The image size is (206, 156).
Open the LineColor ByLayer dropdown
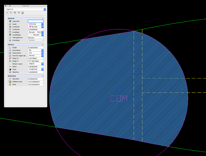coord(36,27)
